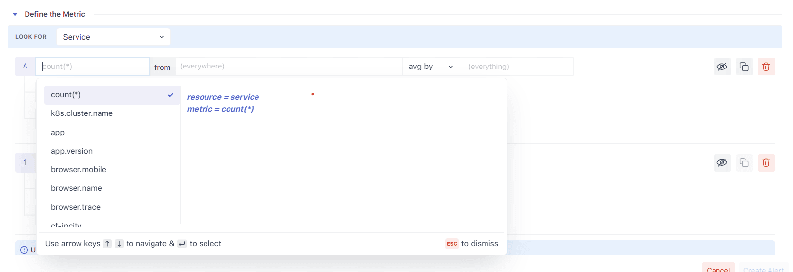Image resolution: width=793 pixels, height=272 pixels.
Task: Choose k8s.cluster.name metric option
Action: click(82, 113)
